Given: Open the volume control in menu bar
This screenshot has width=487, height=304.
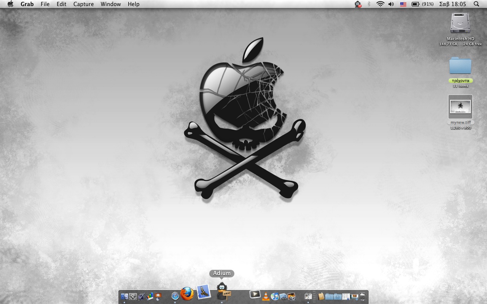Looking at the screenshot, I should coord(391,4).
